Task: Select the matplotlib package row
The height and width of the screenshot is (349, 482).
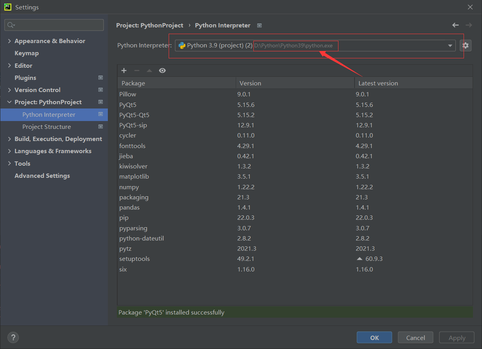Action: 295,177
